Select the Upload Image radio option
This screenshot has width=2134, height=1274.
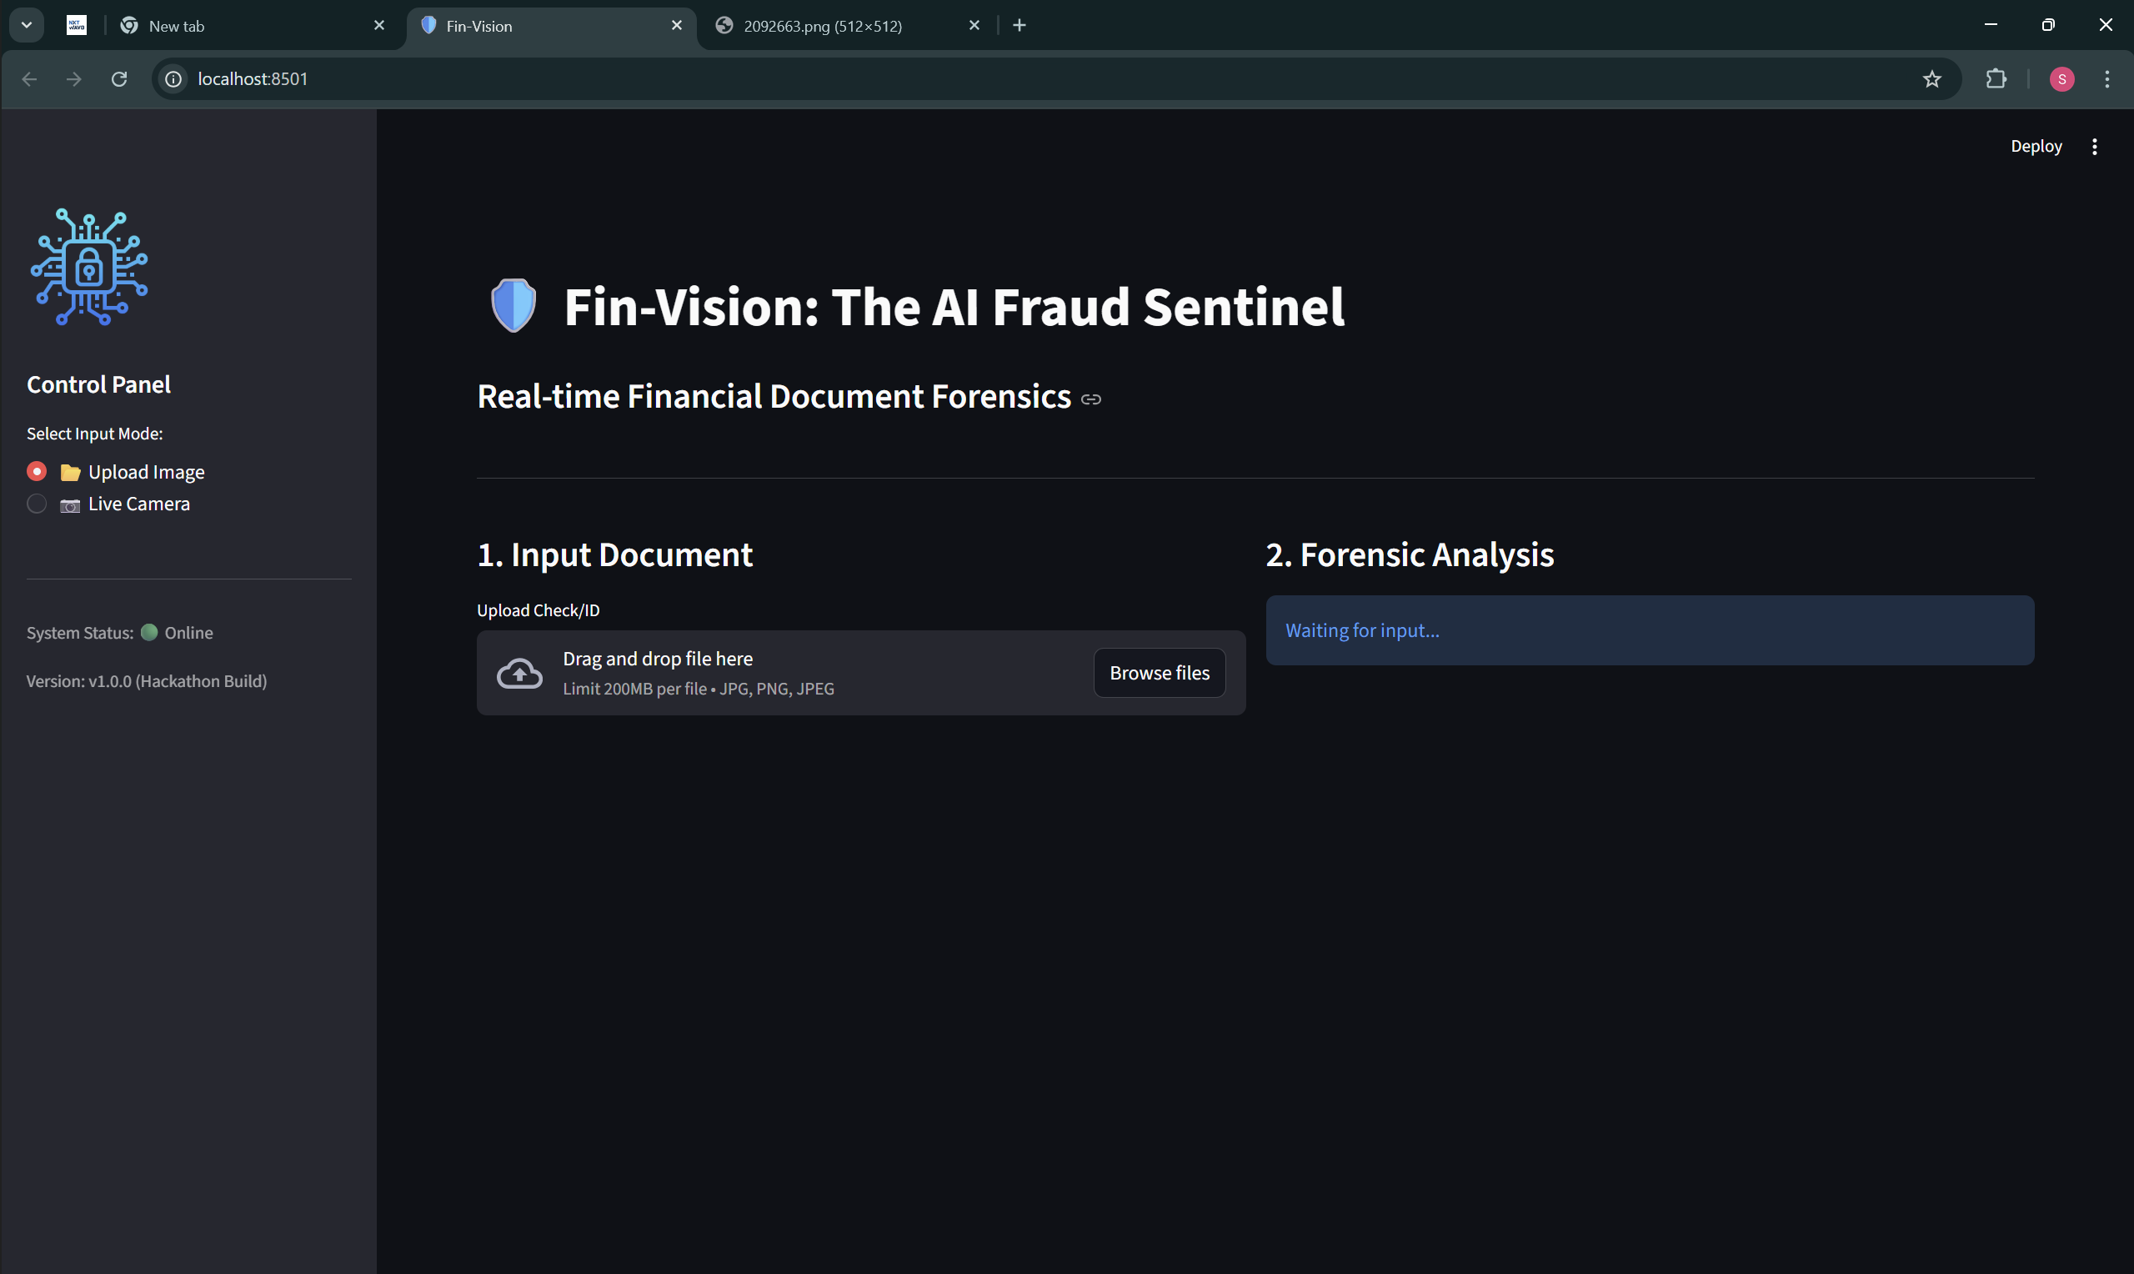point(37,471)
